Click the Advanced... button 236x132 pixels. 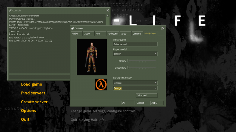pos(146,95)
